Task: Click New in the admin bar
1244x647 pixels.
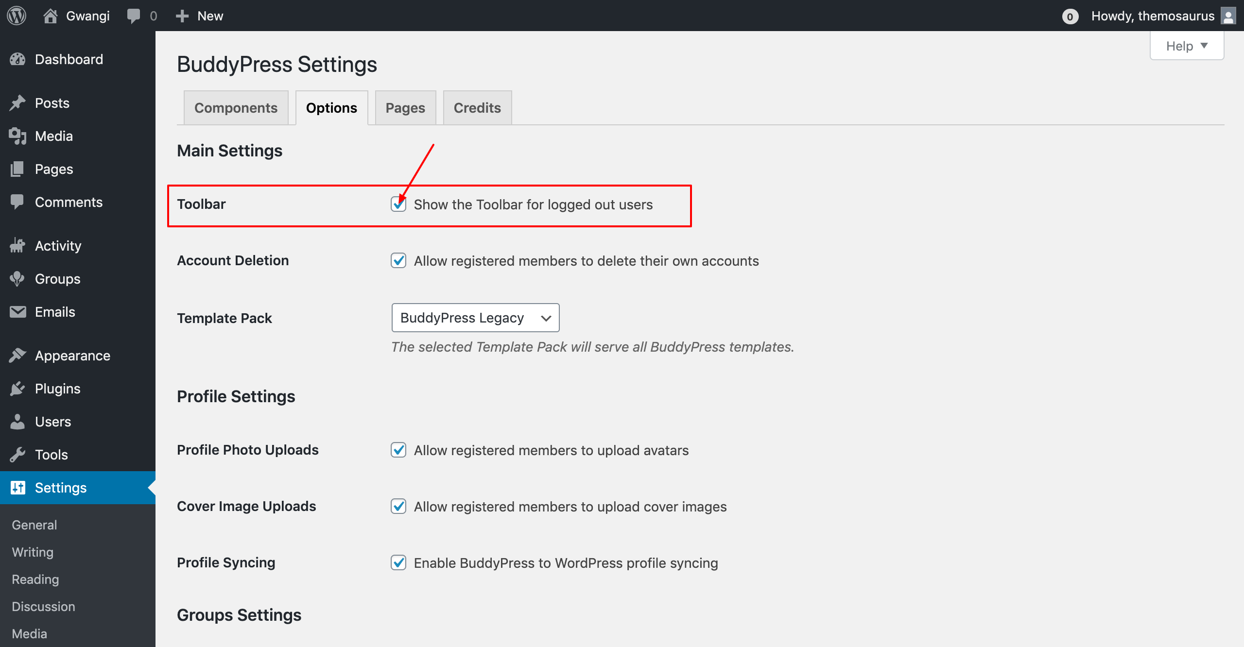Action: tap(210, 16)
